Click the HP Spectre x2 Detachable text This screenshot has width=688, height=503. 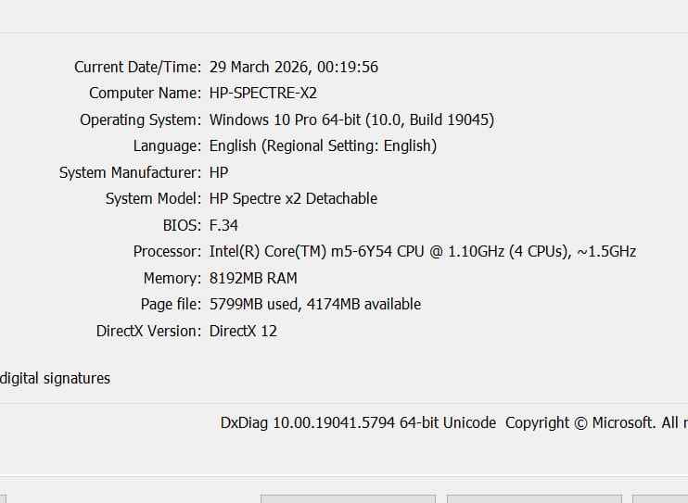tap(293, 198)
